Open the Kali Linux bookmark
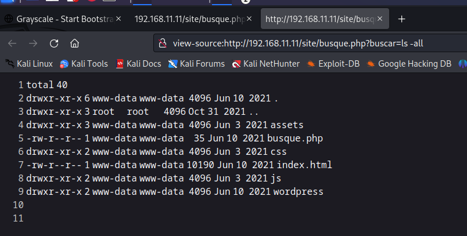The height and width of the screenshot is (236, 467). (x=29, y=64)
